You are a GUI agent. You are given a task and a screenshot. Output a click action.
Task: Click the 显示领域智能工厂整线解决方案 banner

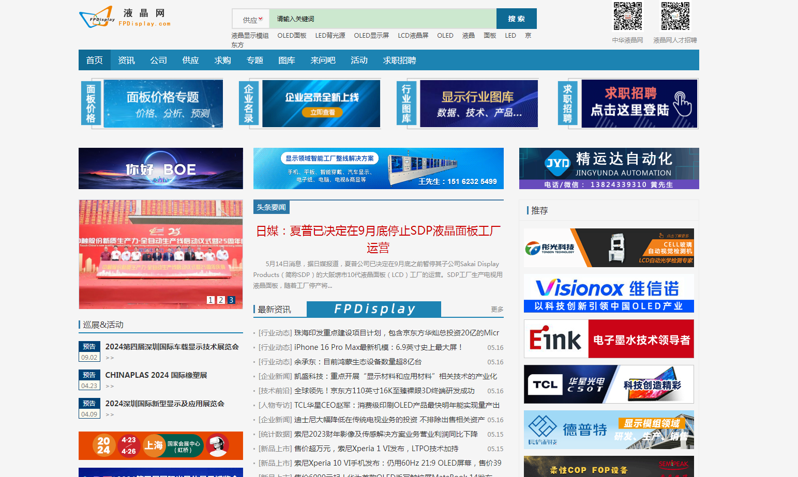click(379, 168)
